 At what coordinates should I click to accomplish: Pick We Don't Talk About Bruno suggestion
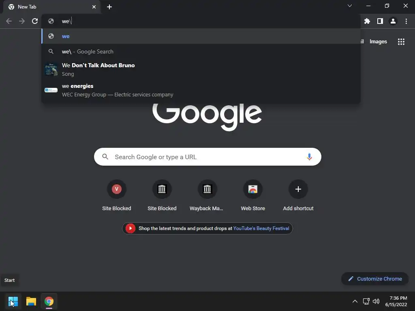201,69
